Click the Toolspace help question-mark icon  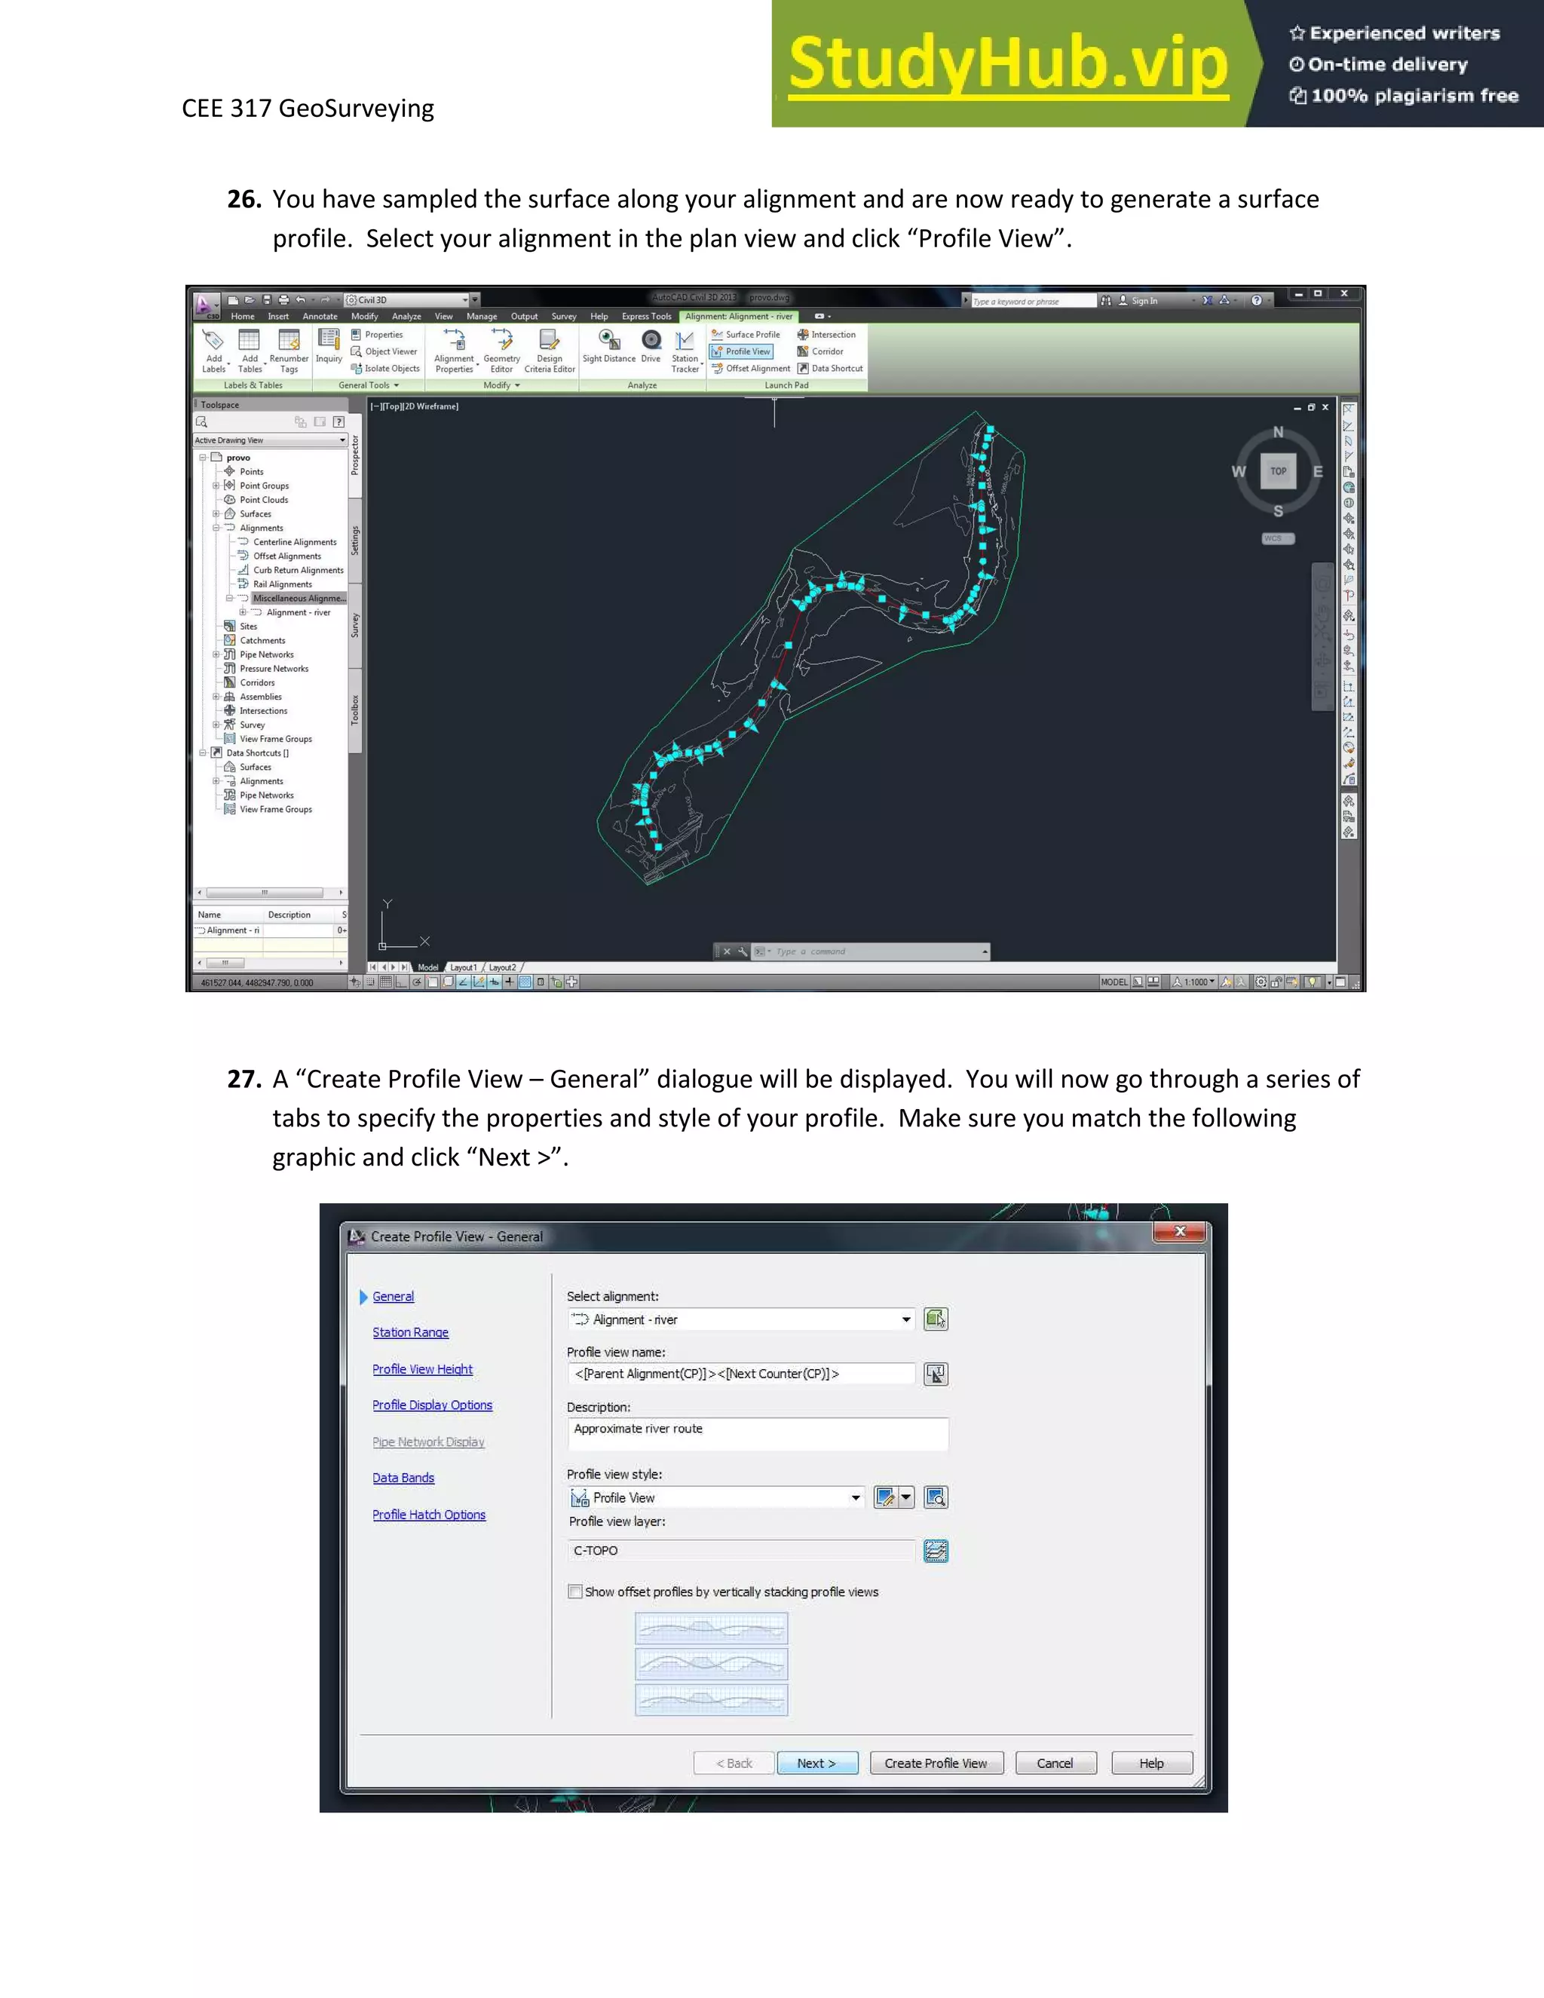pyautogui.click(x=339, y=421)
